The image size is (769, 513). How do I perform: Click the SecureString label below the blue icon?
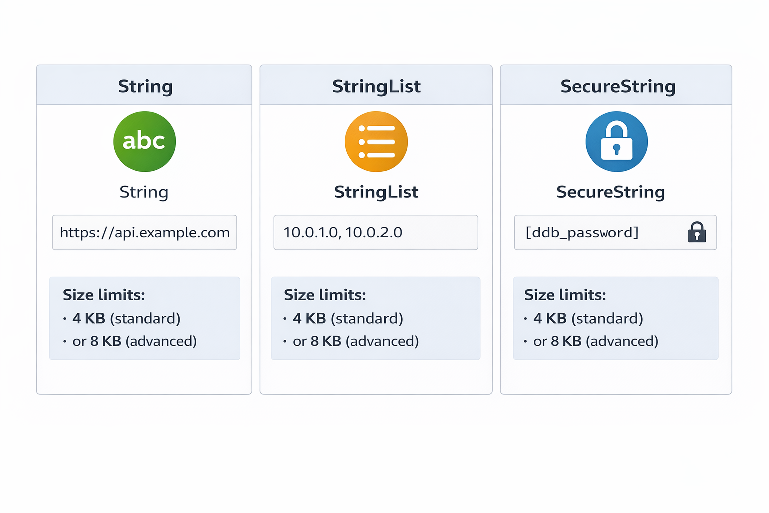(x=610, y=192)
